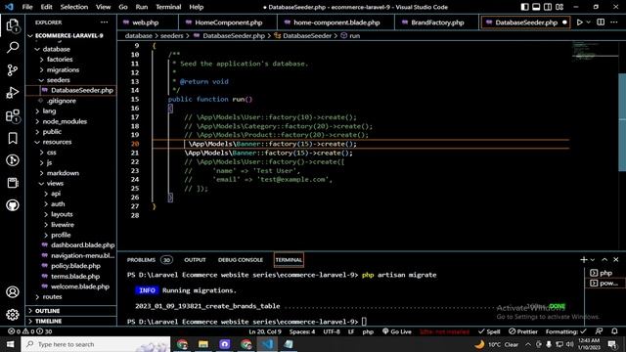Open the Extensions view icon
Image resolution: width=626 pixels, height=352 pixels.
point(13,115)
